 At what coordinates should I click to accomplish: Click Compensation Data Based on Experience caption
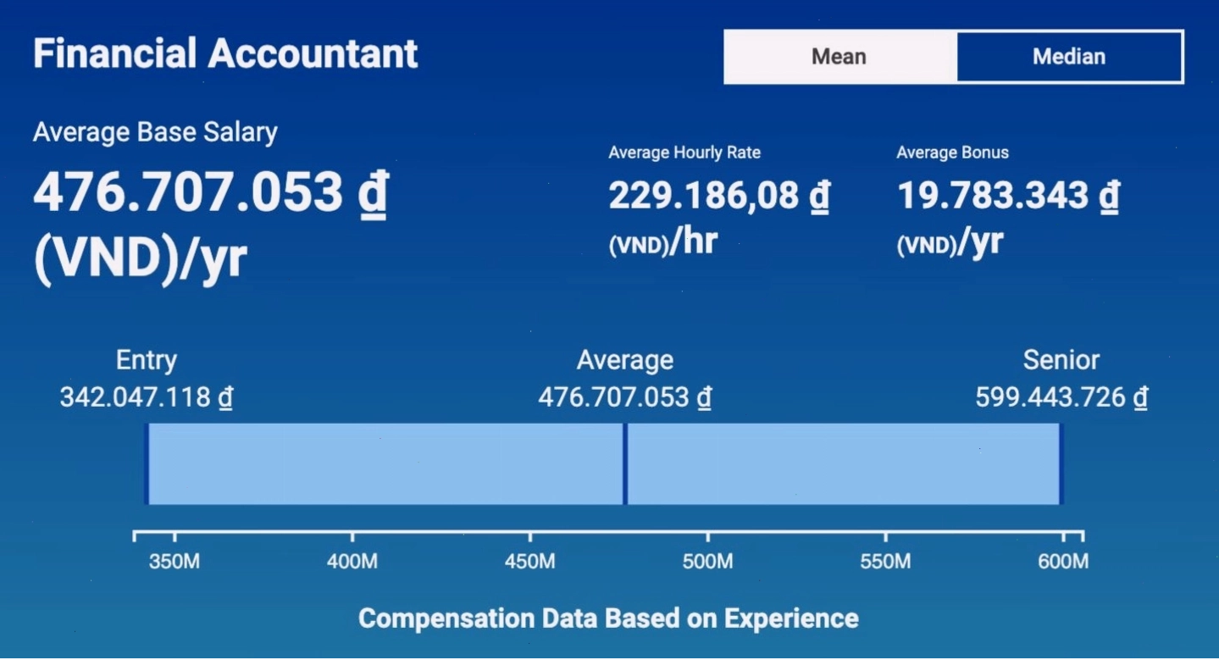(608, 618)
